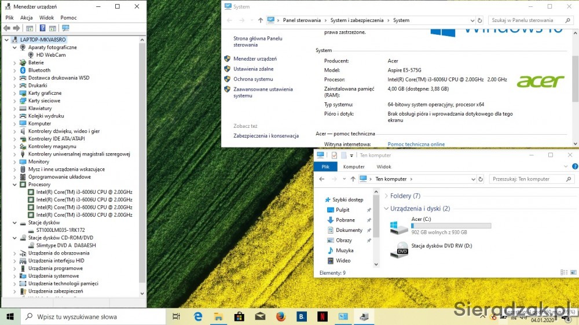Open Netflix from the taskbar
This screenshot has width=579, height=325.
pyautogui.click(x=323, y=316)
